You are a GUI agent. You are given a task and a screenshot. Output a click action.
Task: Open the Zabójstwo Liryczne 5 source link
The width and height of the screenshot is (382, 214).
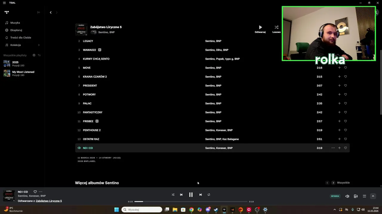[49, 201]
